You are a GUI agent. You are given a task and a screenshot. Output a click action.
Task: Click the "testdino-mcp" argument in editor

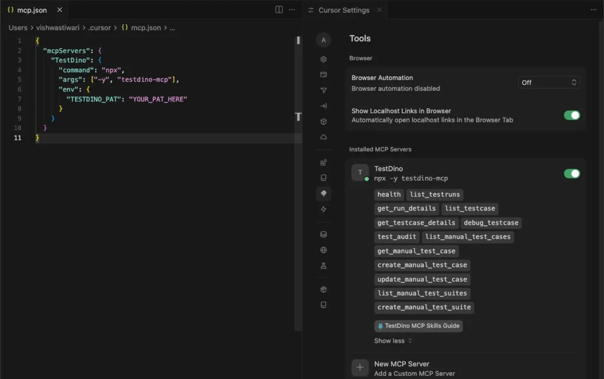[x=144, y=79]
